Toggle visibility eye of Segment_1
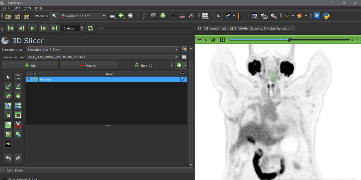 pos(29,80)
